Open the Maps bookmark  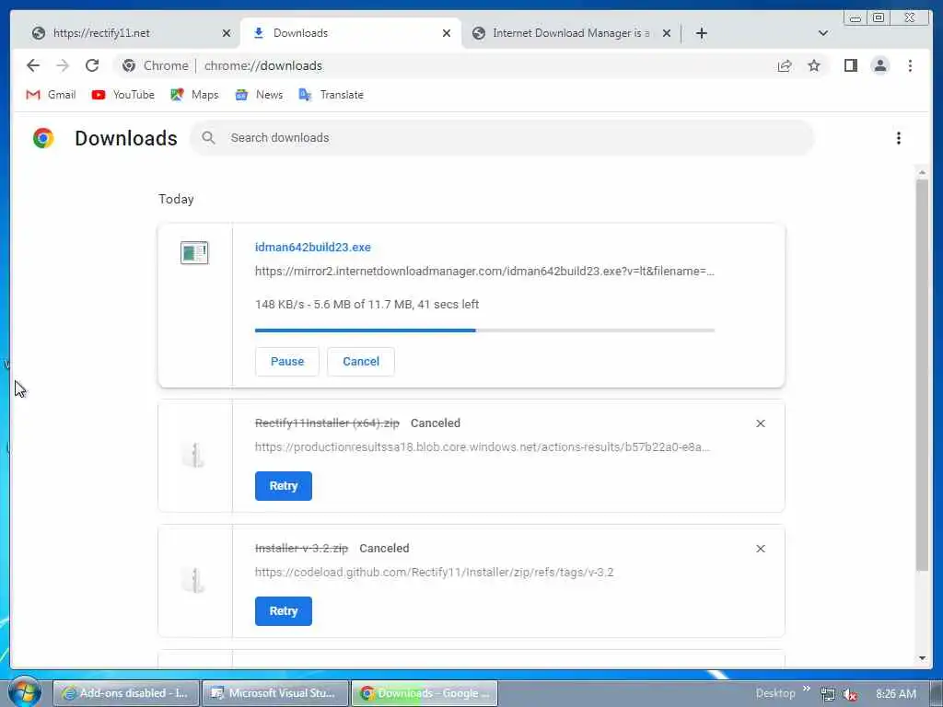click(194, 95)
